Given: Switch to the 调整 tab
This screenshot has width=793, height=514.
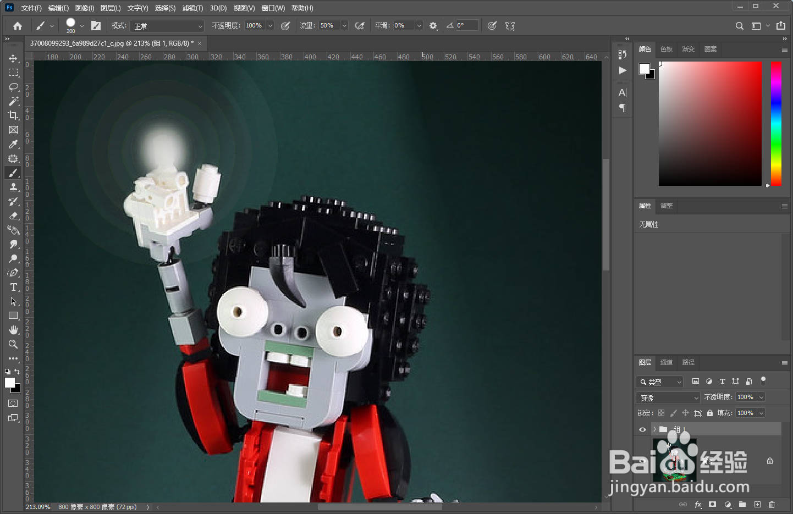Looking at the screenshot, I should tap(667, 206).
